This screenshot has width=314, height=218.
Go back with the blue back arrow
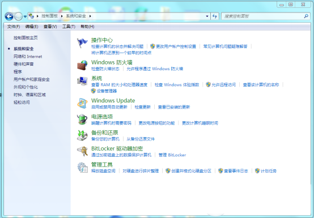9,16
